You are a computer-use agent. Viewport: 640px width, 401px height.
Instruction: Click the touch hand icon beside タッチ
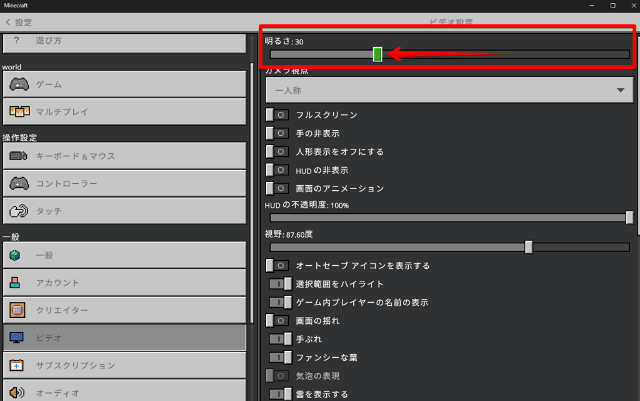[19, 211]
